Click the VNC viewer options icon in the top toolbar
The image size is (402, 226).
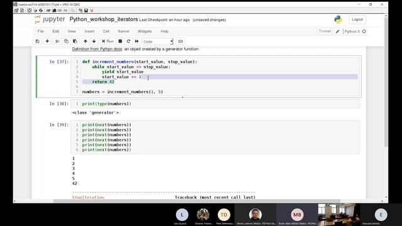click(x=16, y=11)
